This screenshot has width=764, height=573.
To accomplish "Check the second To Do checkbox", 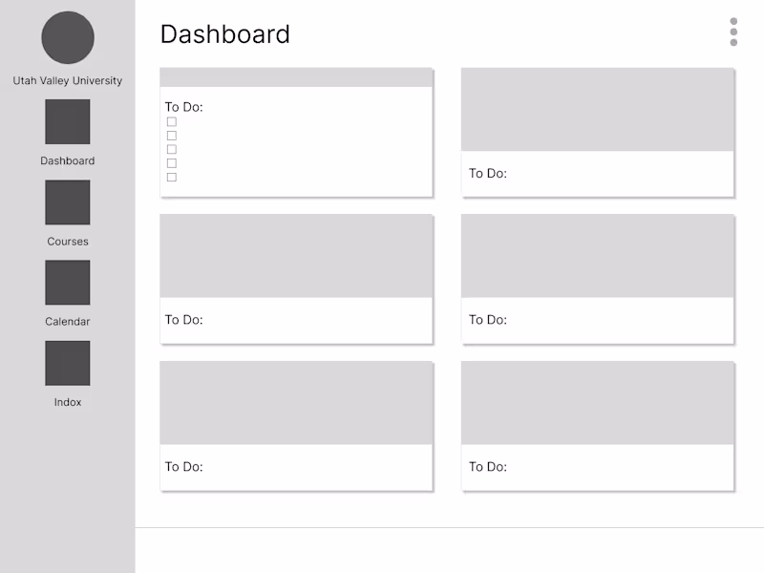I will pos(172,136).
